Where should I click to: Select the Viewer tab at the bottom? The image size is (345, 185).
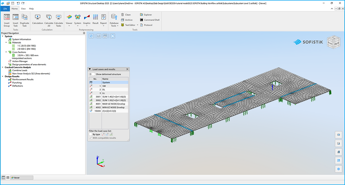[22, 178]
